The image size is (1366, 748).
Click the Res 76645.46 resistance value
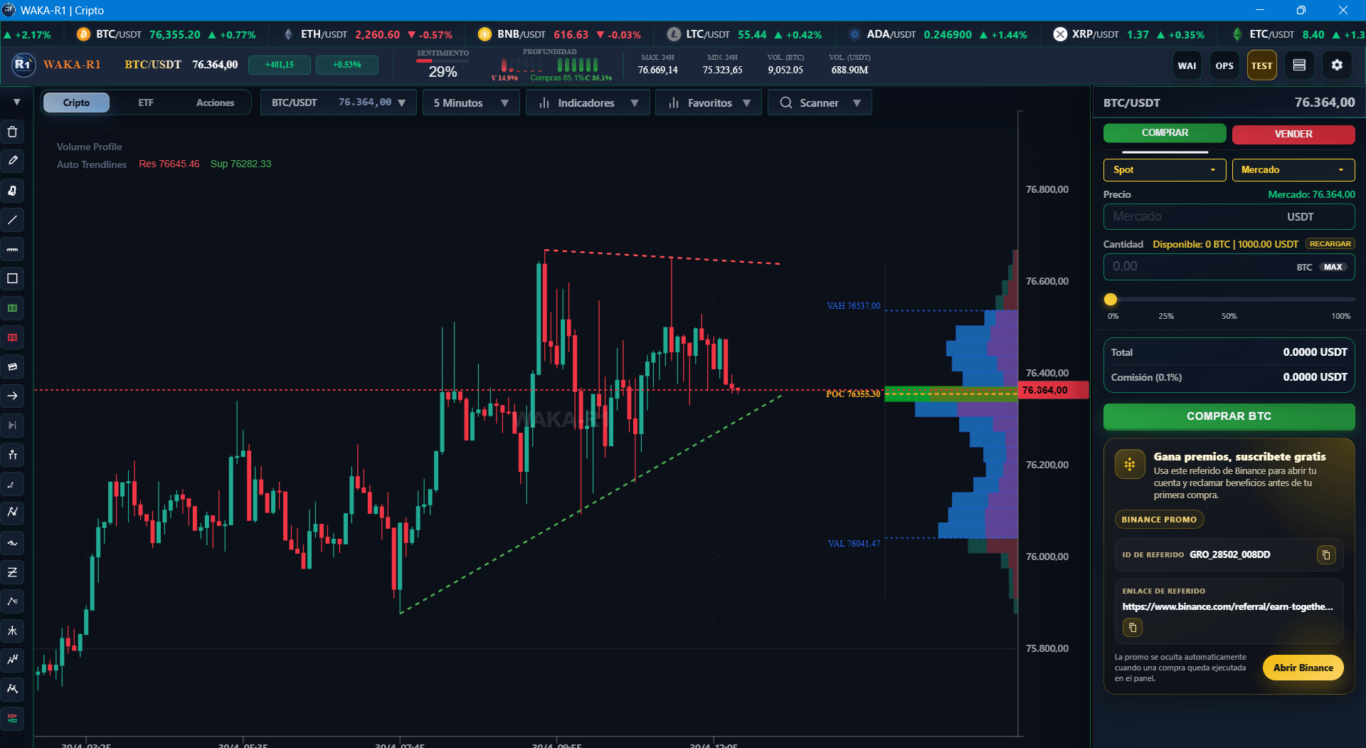pos(169,164)
